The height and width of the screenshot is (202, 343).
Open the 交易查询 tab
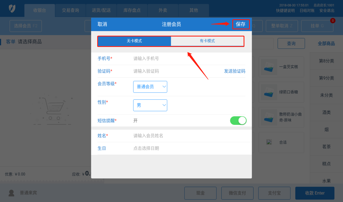pos(70,10)
